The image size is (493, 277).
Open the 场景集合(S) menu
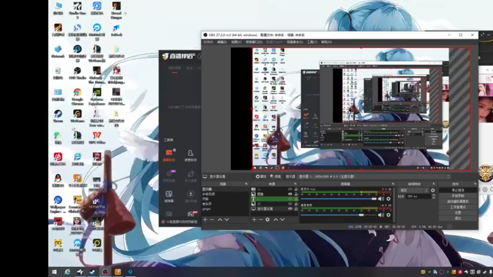point(295,42)
